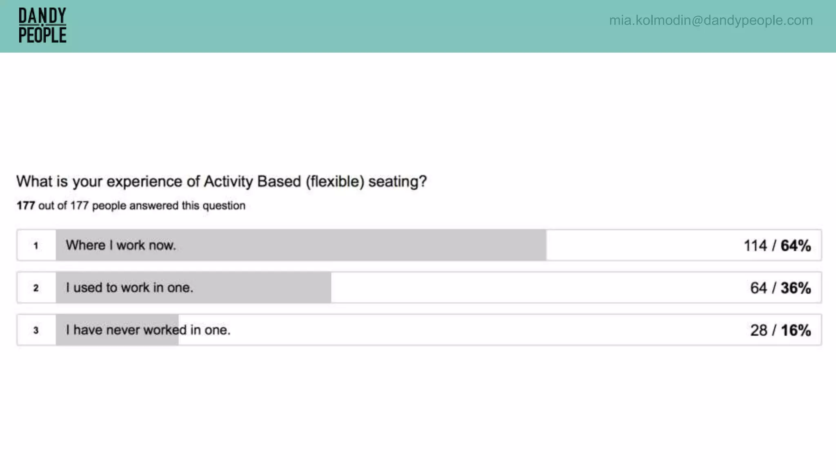The image size is (836, 470).
Task: Click the bold 16% percentage
Action: coord(796,330)
